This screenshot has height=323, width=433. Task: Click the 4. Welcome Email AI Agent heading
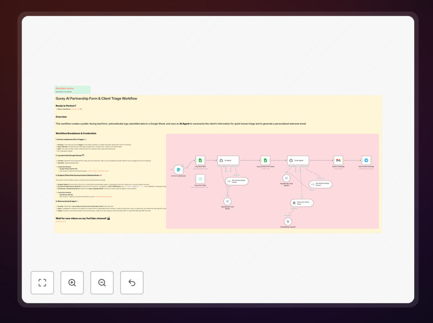[x=66, y=202]
